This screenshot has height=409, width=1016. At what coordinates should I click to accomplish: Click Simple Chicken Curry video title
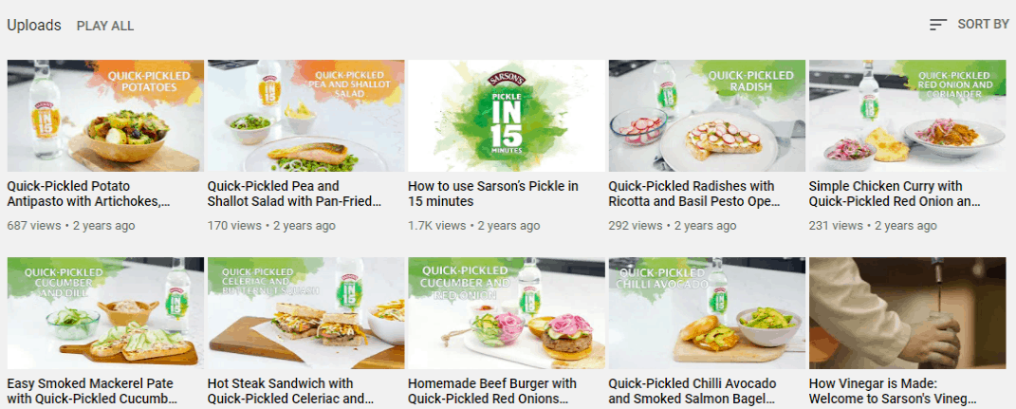click(x=895, y=194)
